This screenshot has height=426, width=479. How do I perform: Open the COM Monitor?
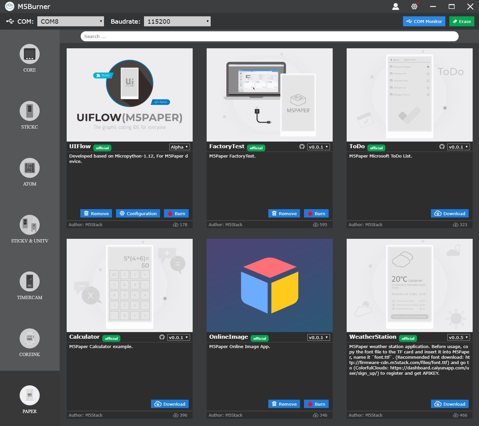[424, 21]
